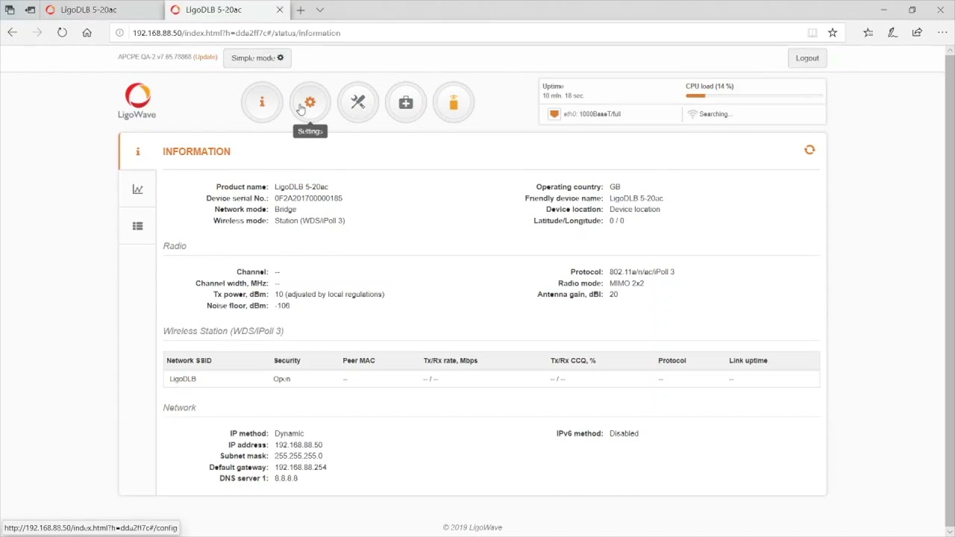
Task: Reload the page with browser refresh icon
Action: (x=62, y=33)
